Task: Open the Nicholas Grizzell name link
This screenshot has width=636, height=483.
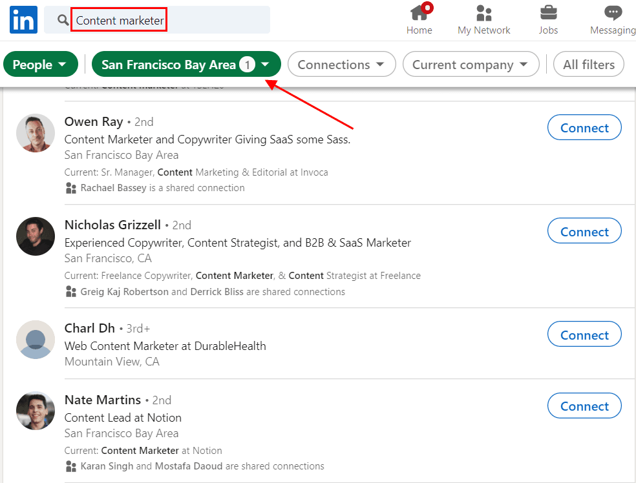Action: pos(112,225)
